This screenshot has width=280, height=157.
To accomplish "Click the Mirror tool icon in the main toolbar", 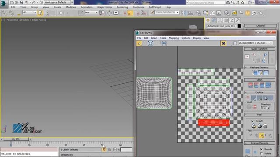I will tap(184, 13).
